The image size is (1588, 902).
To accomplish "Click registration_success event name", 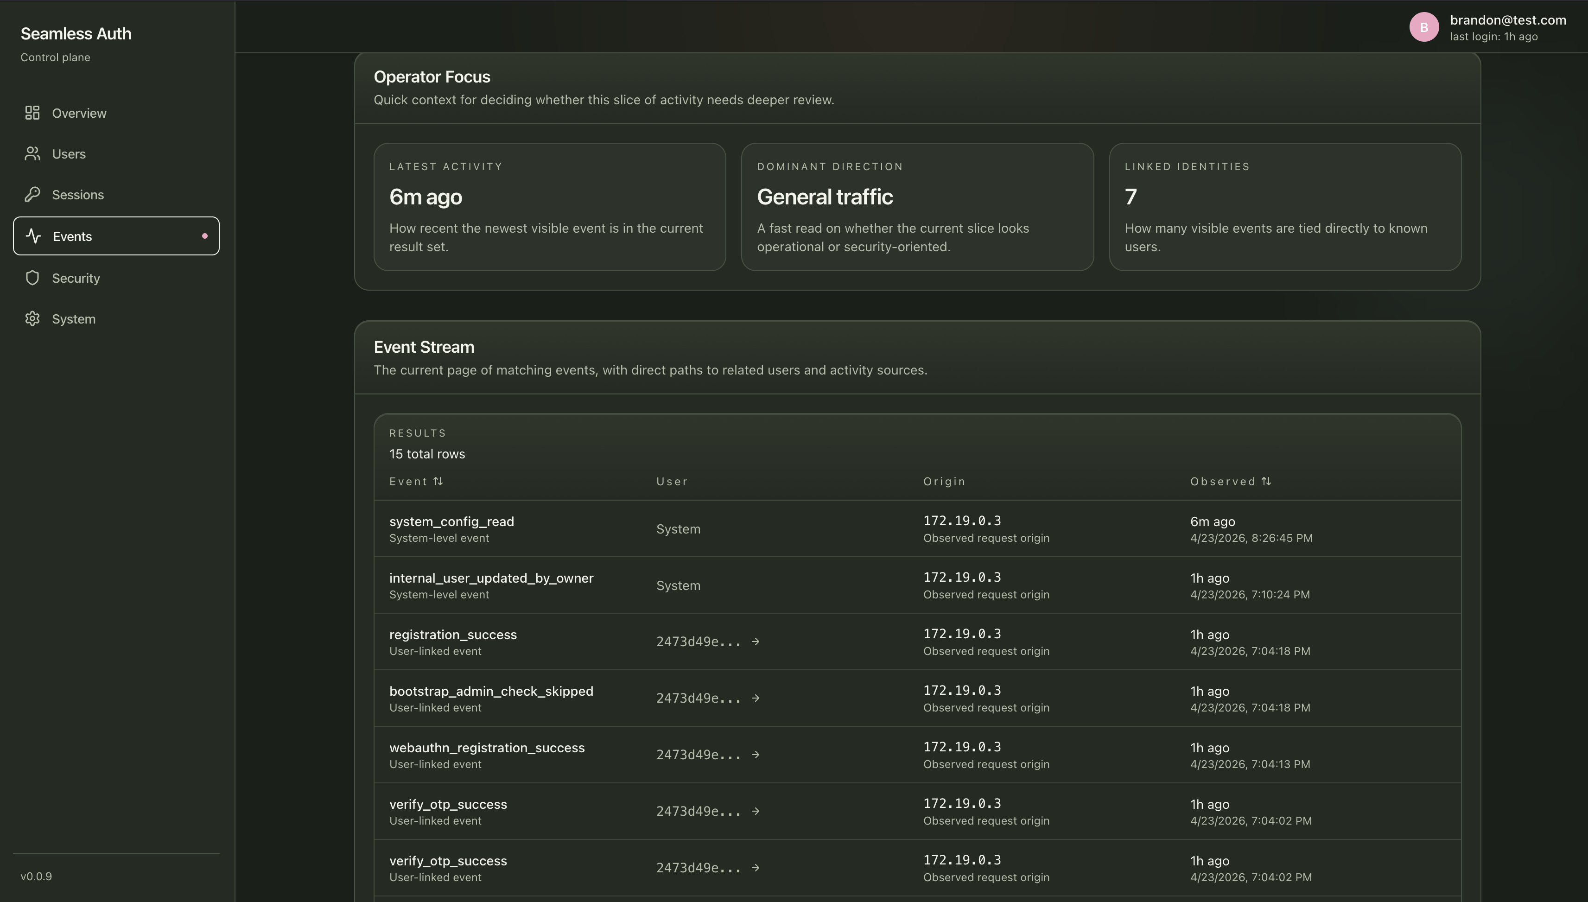I will 453,635.
